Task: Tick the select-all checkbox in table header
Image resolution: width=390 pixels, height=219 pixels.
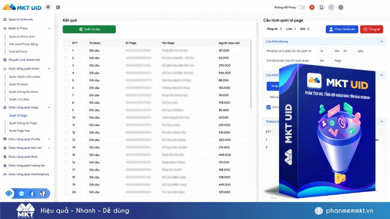Action: click(x=66, y=43)
